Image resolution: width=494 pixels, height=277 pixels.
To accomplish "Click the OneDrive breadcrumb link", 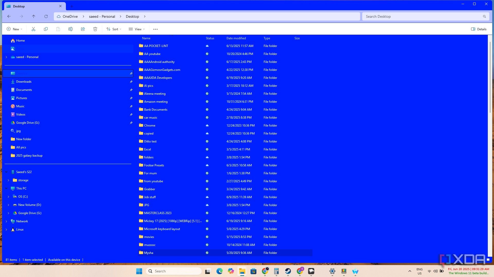I will (x=70, y=16).
